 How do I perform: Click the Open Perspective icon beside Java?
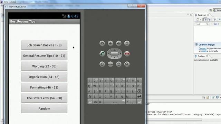[210, 10]
